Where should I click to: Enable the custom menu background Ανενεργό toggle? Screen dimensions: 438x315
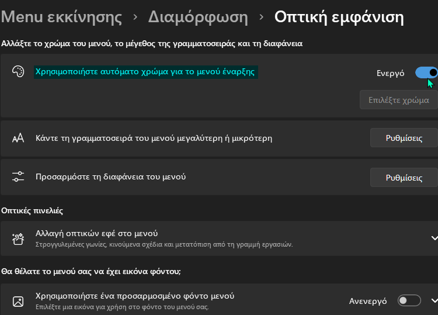[x=409, y=300]
